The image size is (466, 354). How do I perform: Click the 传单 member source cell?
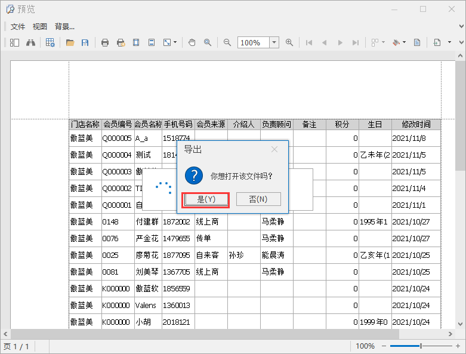pos(211,238)
